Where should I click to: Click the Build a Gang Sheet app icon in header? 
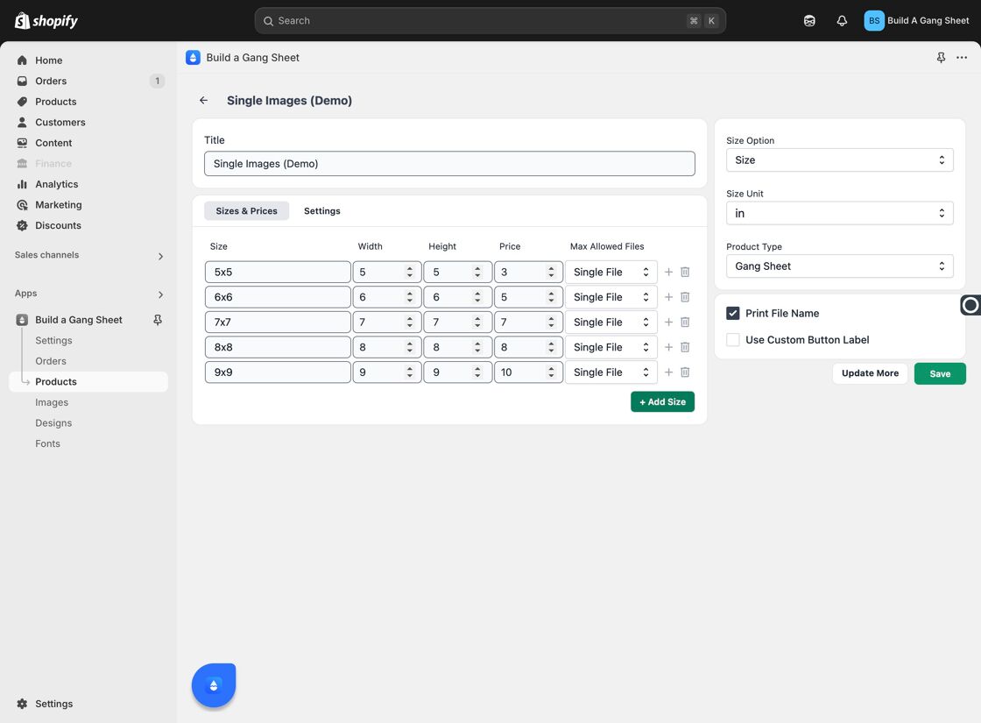pos(193,58)
